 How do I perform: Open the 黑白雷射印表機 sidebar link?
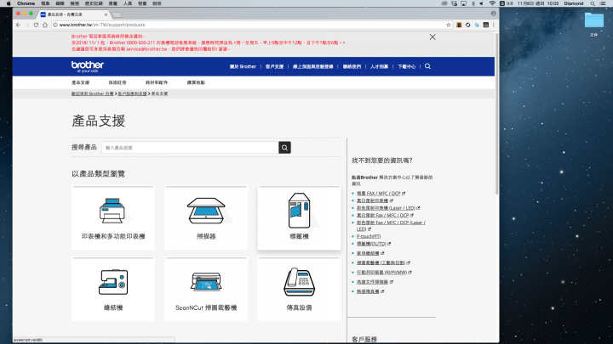pyautogui.click(x=372, y=200)
